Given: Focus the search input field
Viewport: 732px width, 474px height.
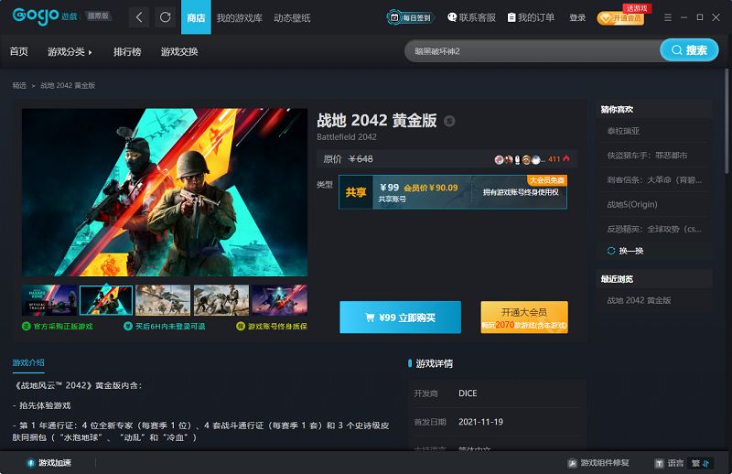Looking at the screenshot, I should pyautogui.click(x=533, y=51).
